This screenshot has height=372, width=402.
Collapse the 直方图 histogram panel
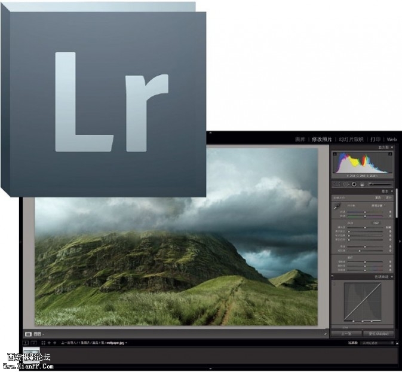click(x=392, y=147)
